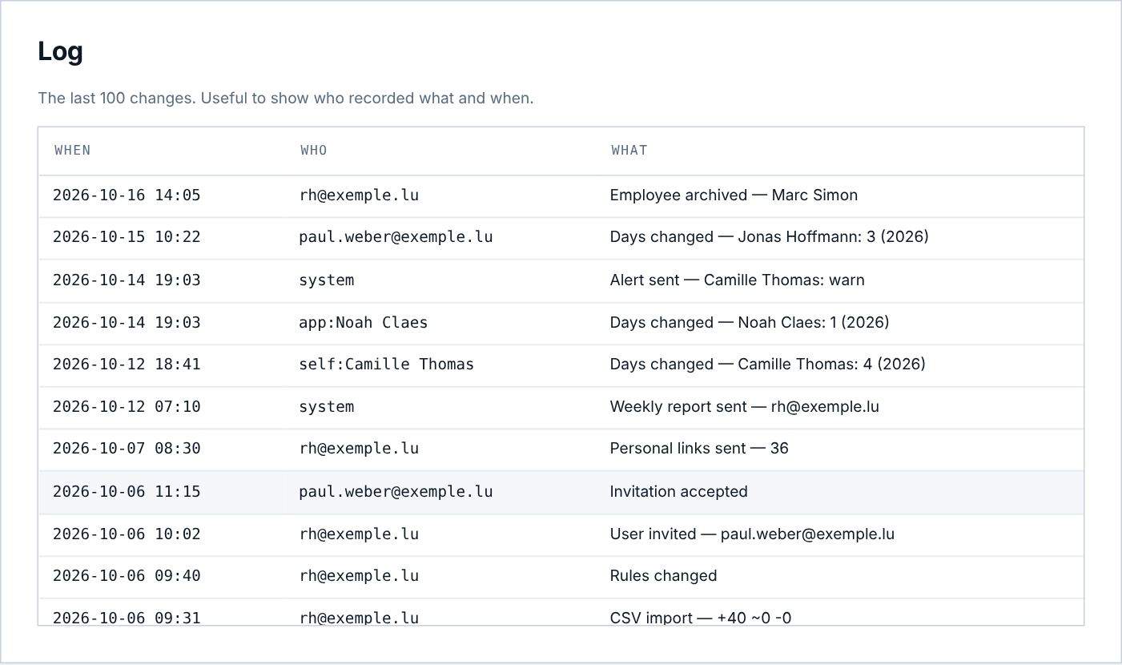Click rh@exemple.lu in the User invited row
Image resolution: width=1122 pixels, height=665 pixels.
[359, 534]
